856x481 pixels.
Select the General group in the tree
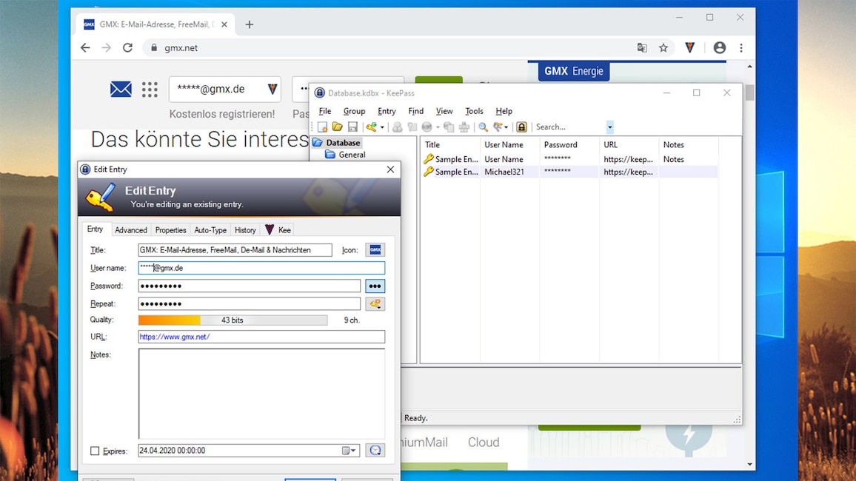(352, 155)
